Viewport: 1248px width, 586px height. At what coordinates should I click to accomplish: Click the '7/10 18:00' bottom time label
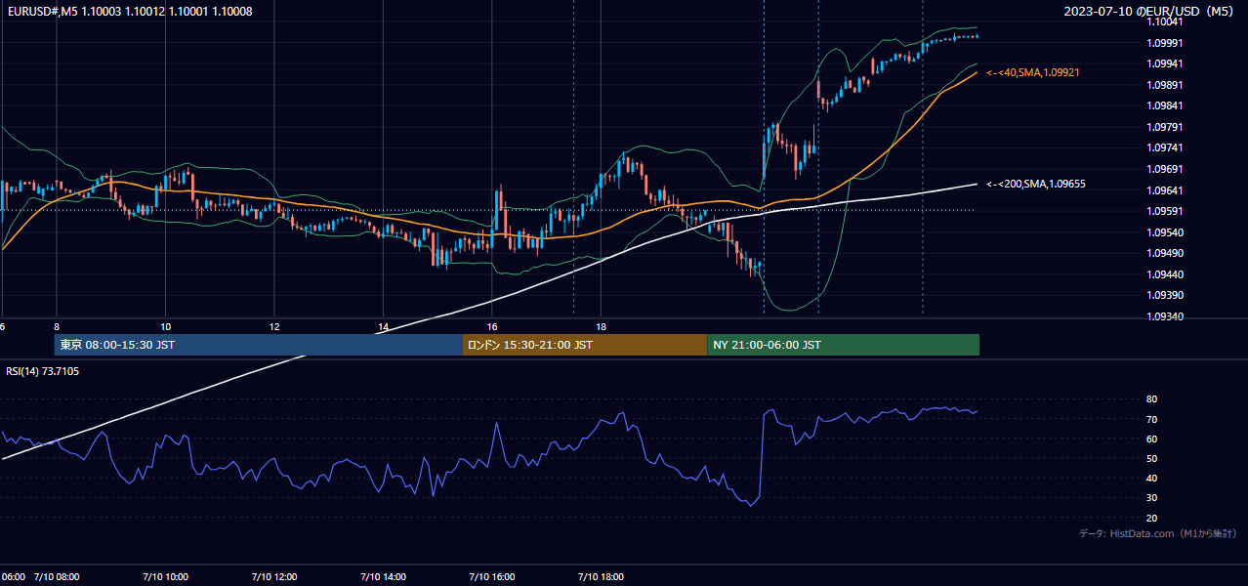[602, 576]
